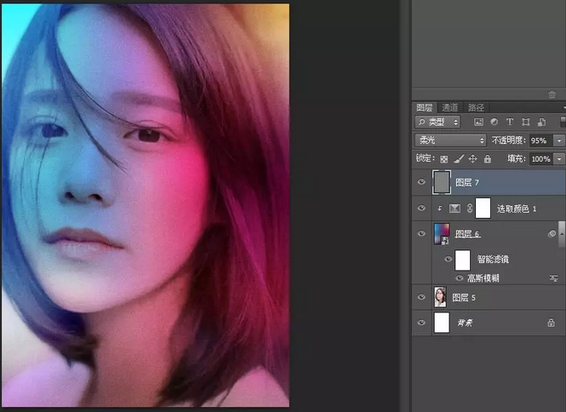
Task: Hide the 图层 5 portrait layer
Action: 421,297
